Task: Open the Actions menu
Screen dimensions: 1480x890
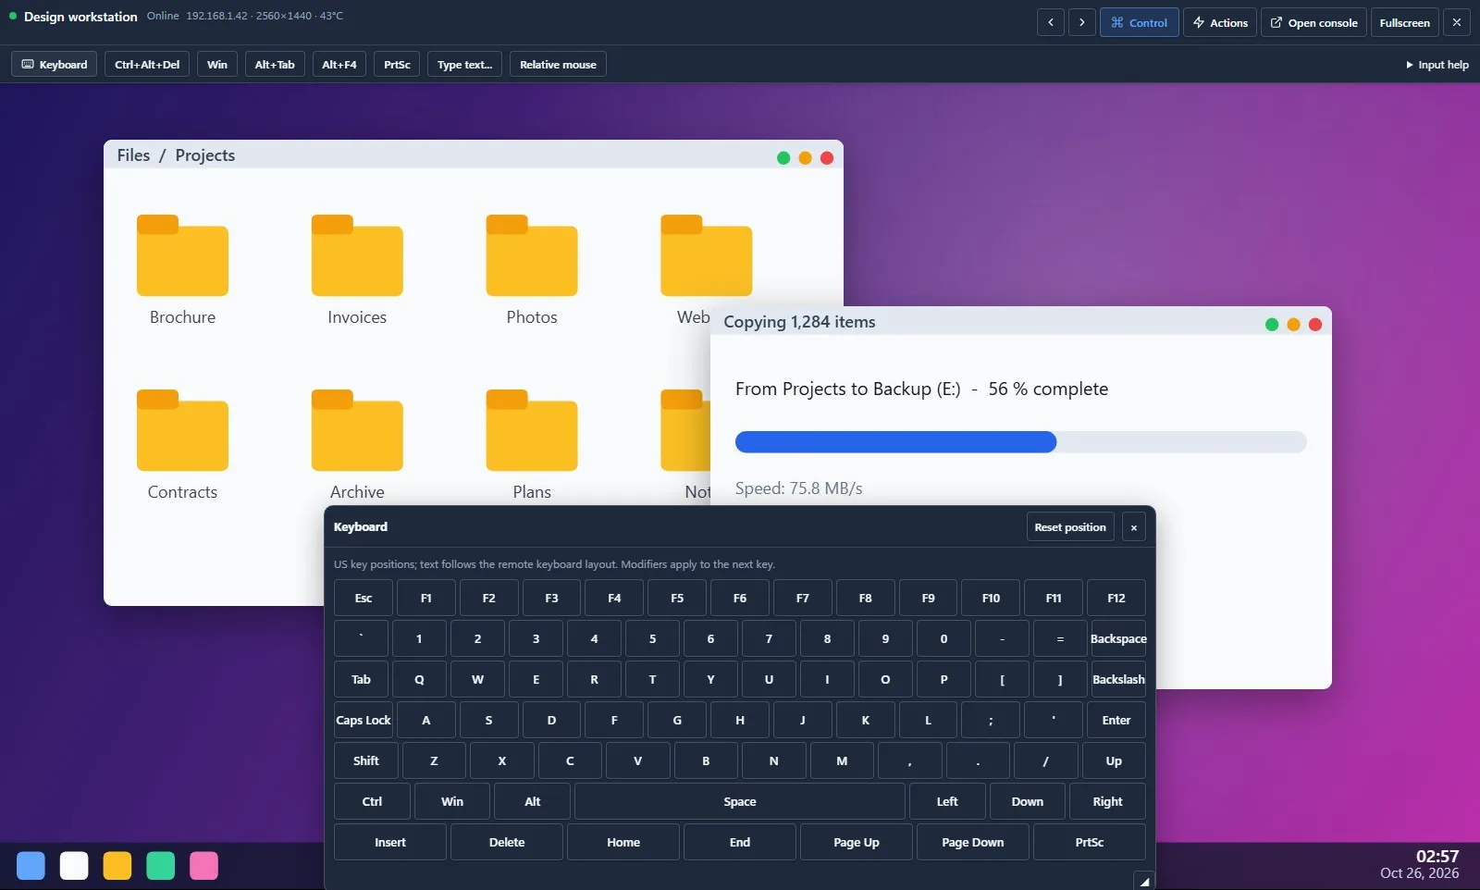Action: point(1220,22)
